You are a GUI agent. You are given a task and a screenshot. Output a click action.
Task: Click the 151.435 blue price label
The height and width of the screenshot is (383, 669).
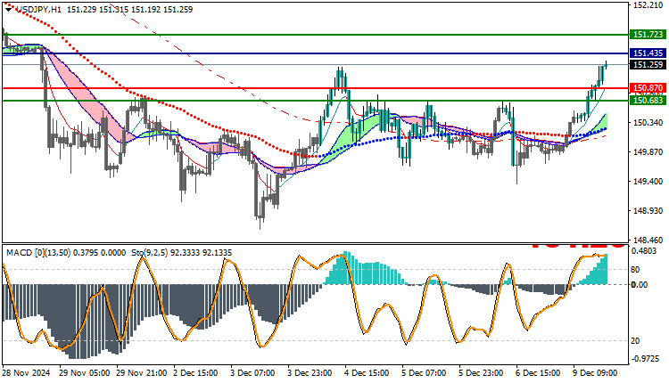pos(648,53)
